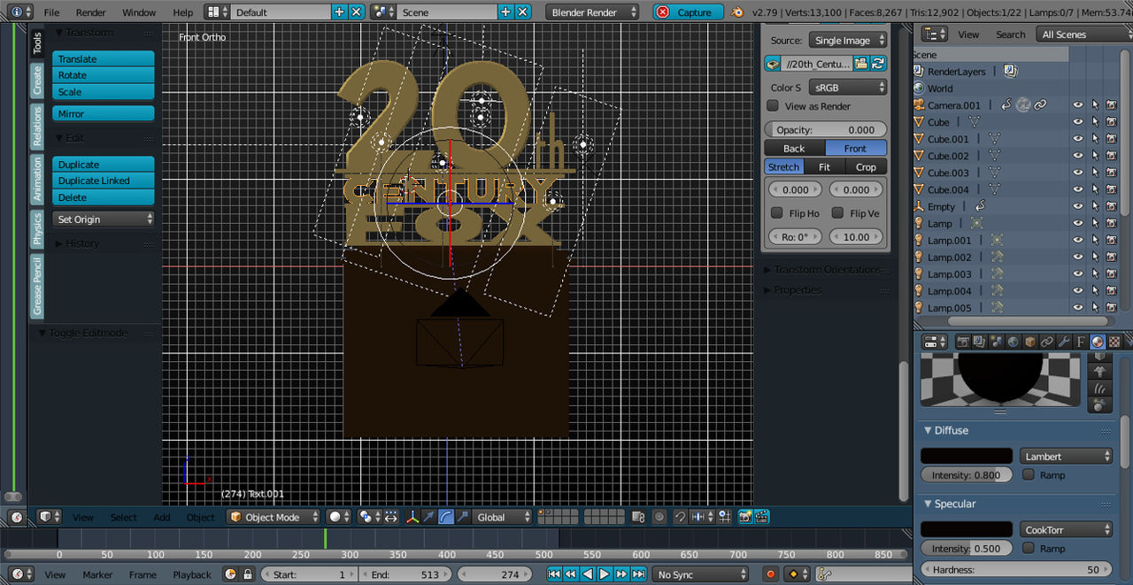Enable the rotate manipulator arc icon
1133x585 pixels.
pyautogui.click(x=446, y=517)
